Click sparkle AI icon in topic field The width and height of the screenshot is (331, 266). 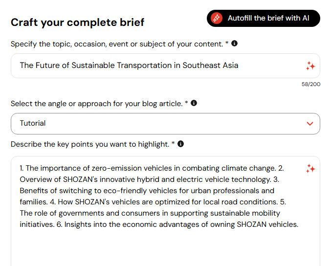point(310,66)
